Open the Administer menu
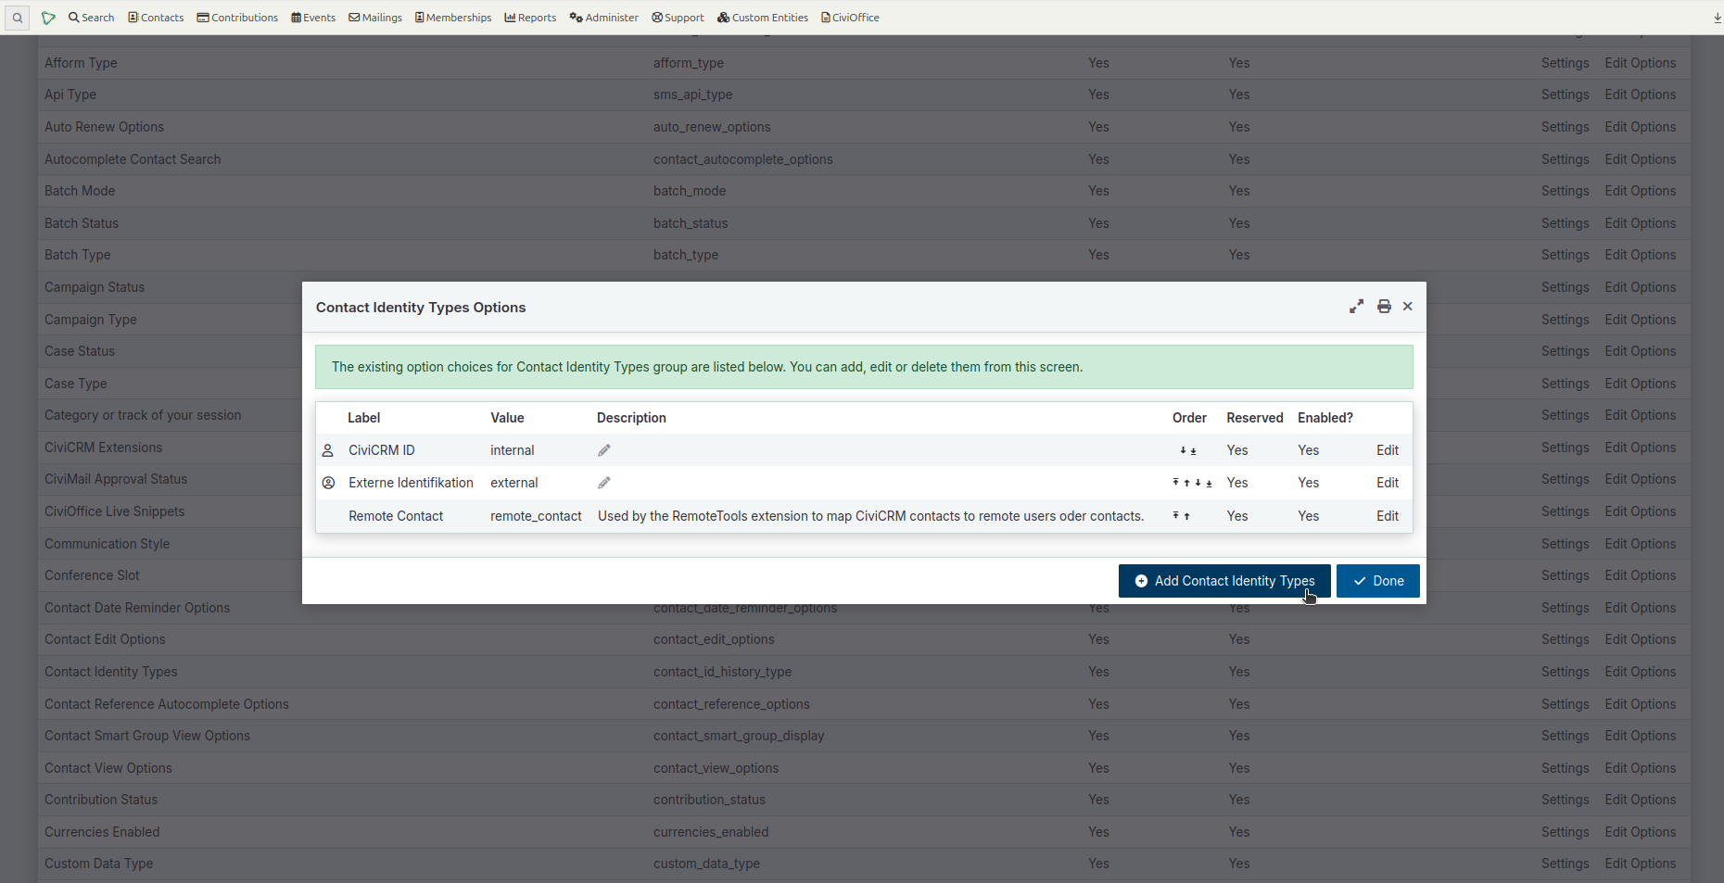The width and height of the screenshot is (1724, 883). click(x=603, y=17)
